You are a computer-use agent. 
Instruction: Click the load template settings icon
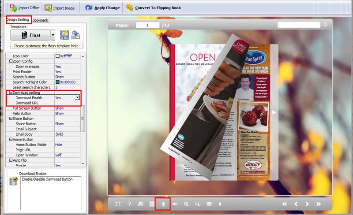76,35
